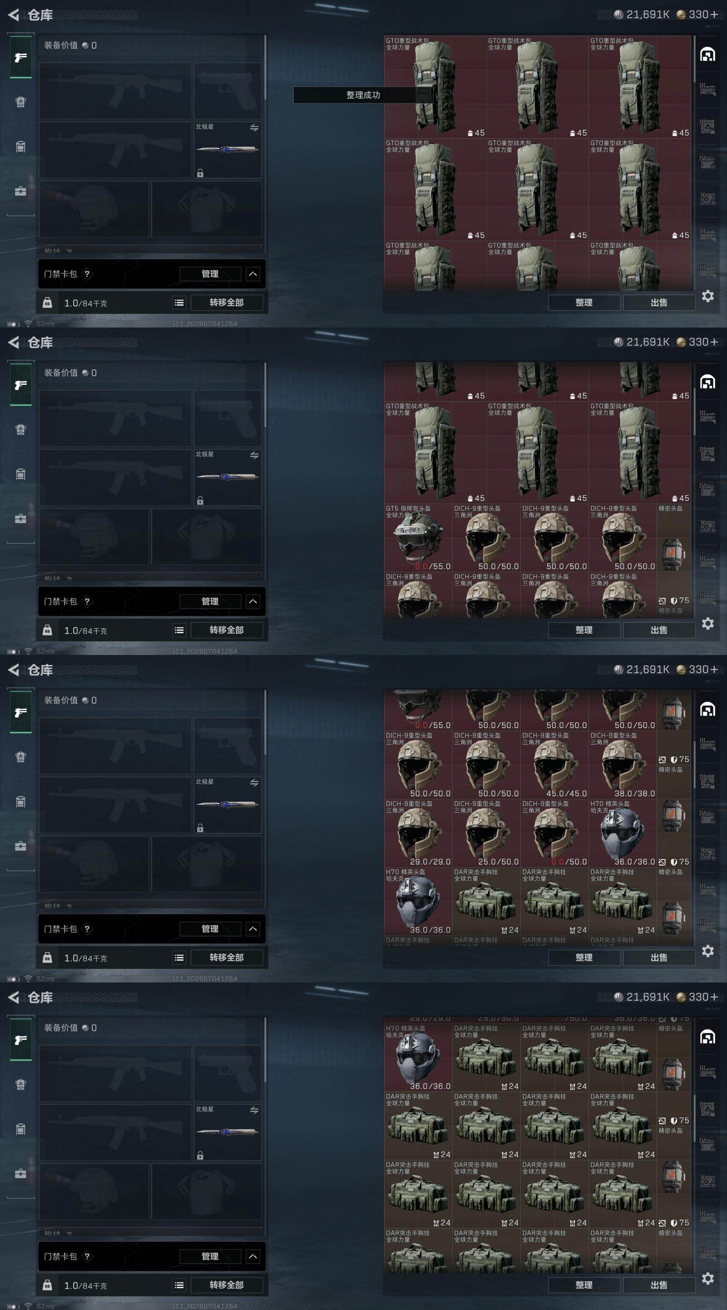This screenshot has height=1310, width=727.
Task: Select the pistol weapons tab in first screenshot
Action: pos(20,57)
